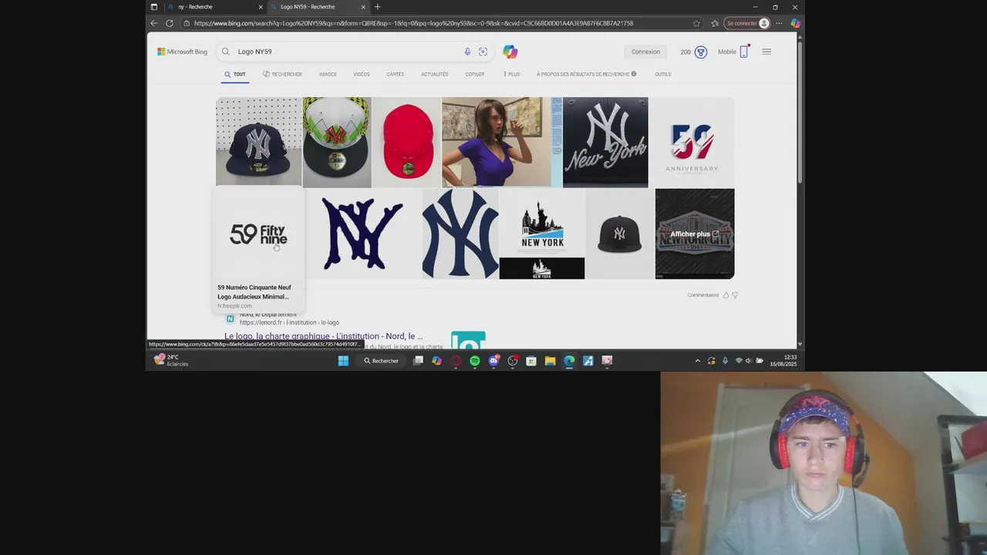
Task: Switch to the COPILOT tab
Action: 475,74
